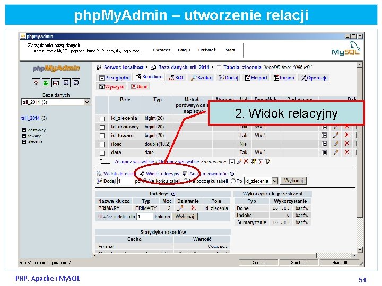Open the SQL tab
The image size is (382, 286).
176,78
